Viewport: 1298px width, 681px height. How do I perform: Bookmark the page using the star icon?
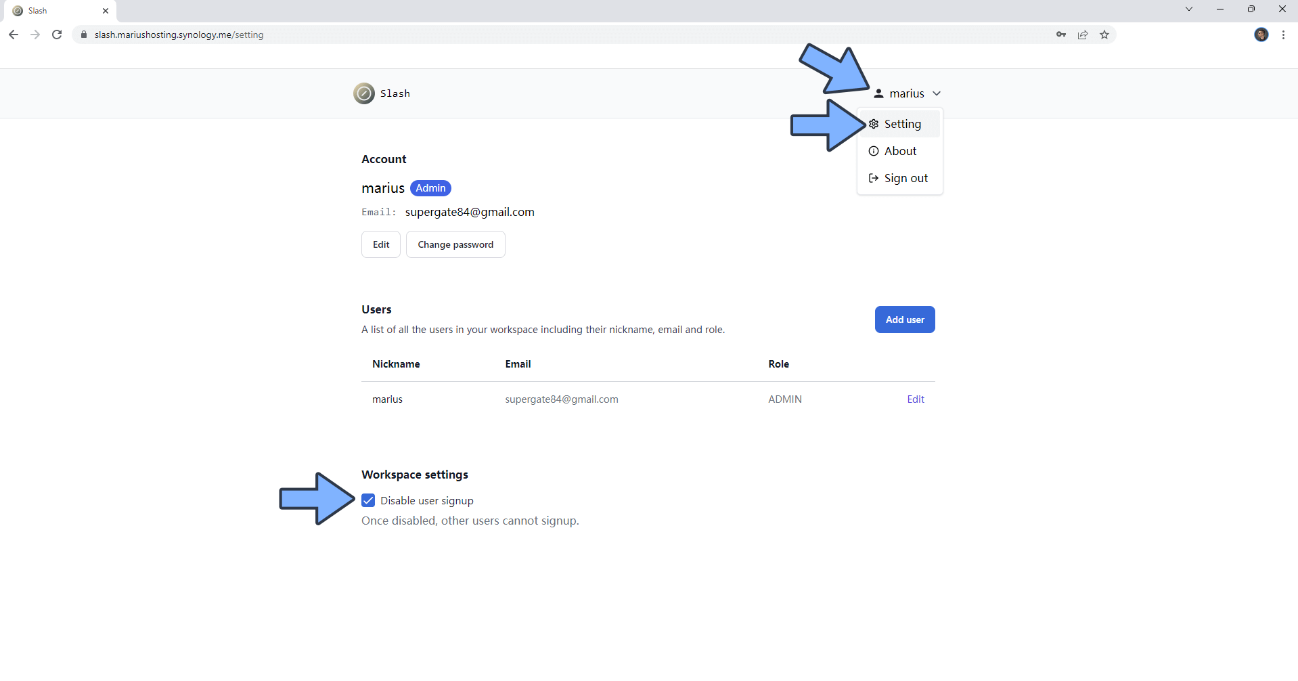(1104, 35)
